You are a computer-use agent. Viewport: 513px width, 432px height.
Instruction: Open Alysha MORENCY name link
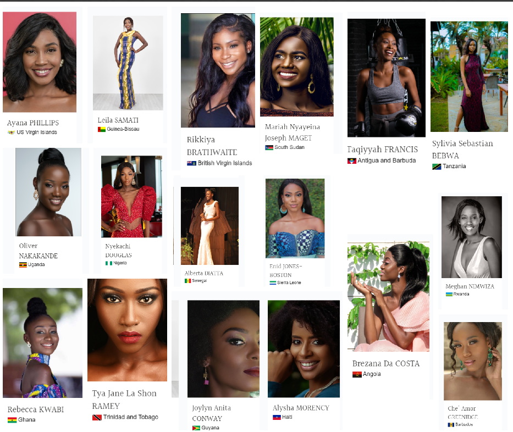pos(301,408)
